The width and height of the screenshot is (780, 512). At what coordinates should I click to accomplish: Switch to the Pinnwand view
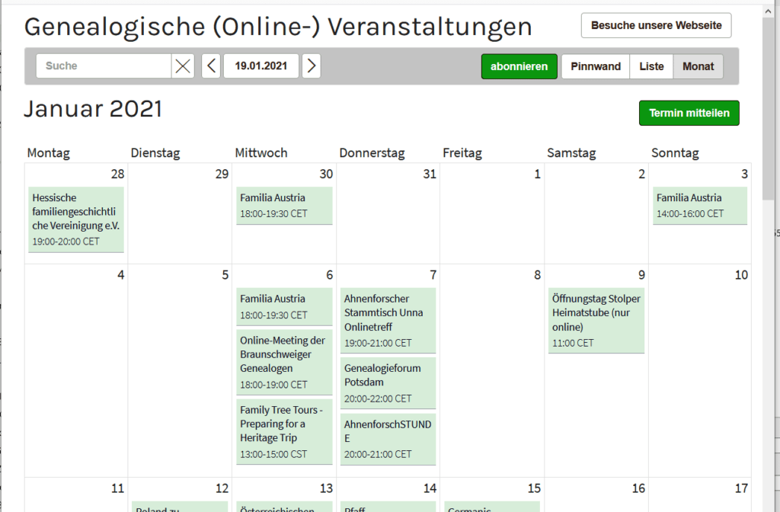(596, 67)
